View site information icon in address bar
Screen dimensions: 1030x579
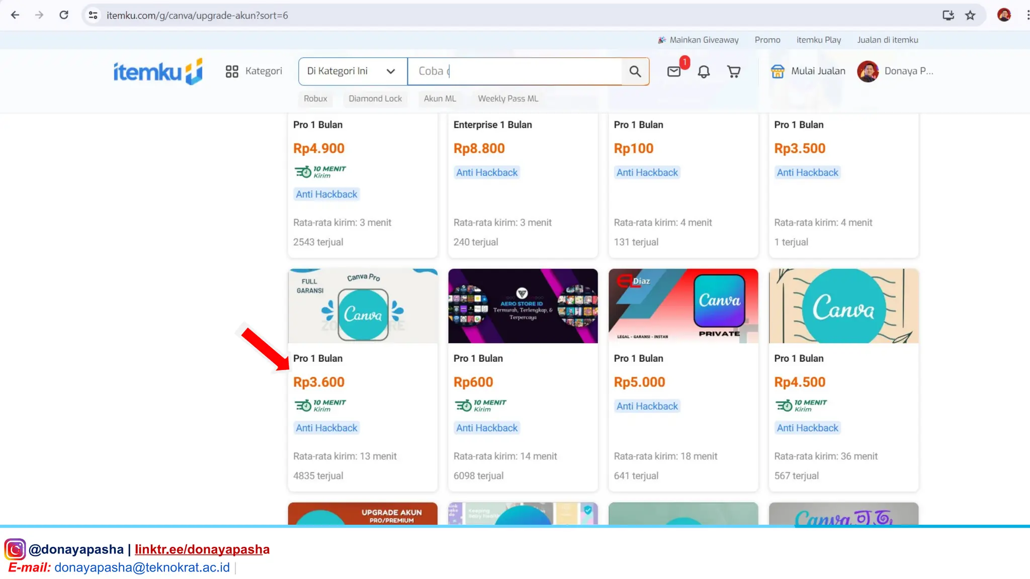[x=93, y=15]
